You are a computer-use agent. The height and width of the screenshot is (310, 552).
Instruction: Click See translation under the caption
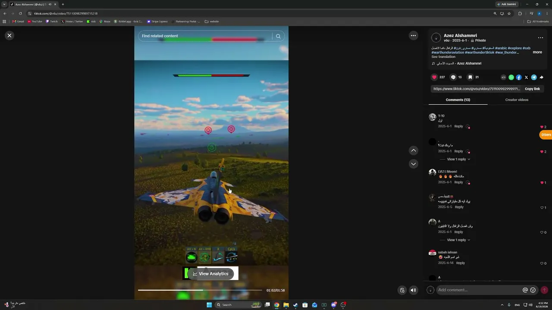click(x=443, y=57)
